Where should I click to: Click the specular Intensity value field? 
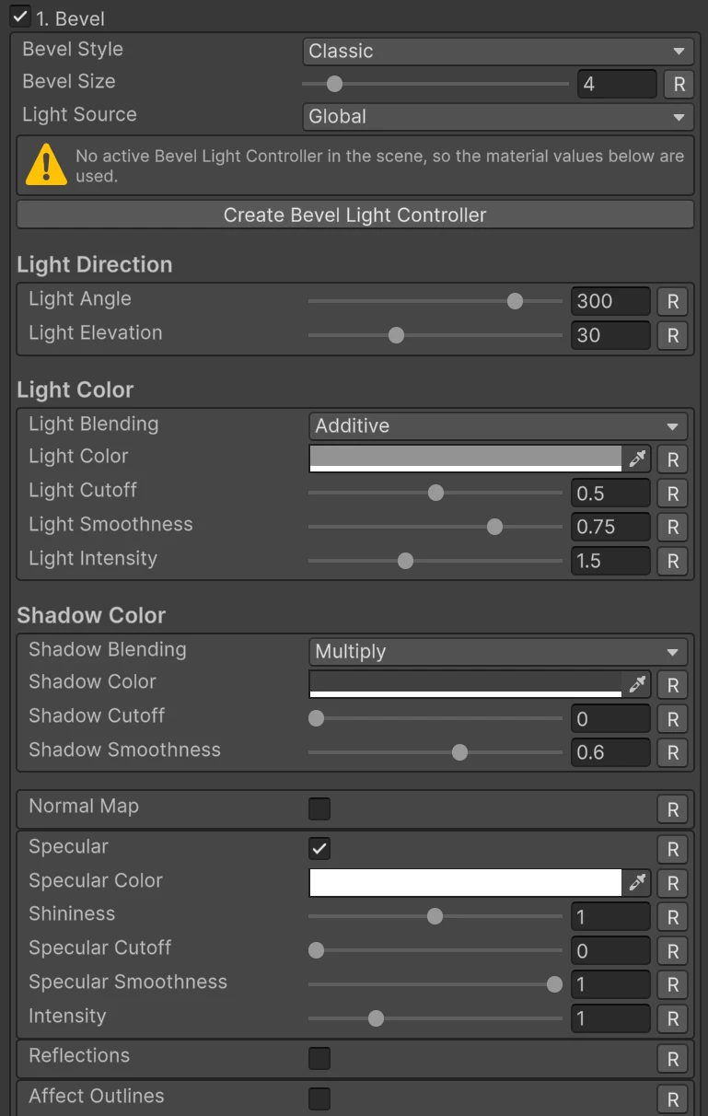click(610, 1019)
